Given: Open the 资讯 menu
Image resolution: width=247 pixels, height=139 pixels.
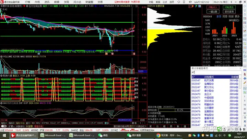Looking at the screenshot, I should pyautogui.click(x=47, y=2).
